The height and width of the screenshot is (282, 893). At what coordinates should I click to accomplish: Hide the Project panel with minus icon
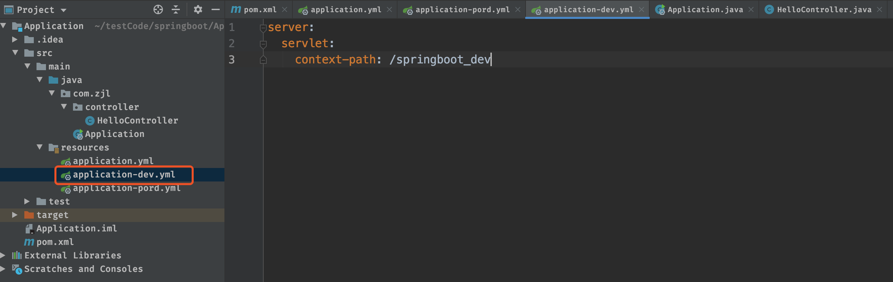pyautogui.click(x=215, y=9)
